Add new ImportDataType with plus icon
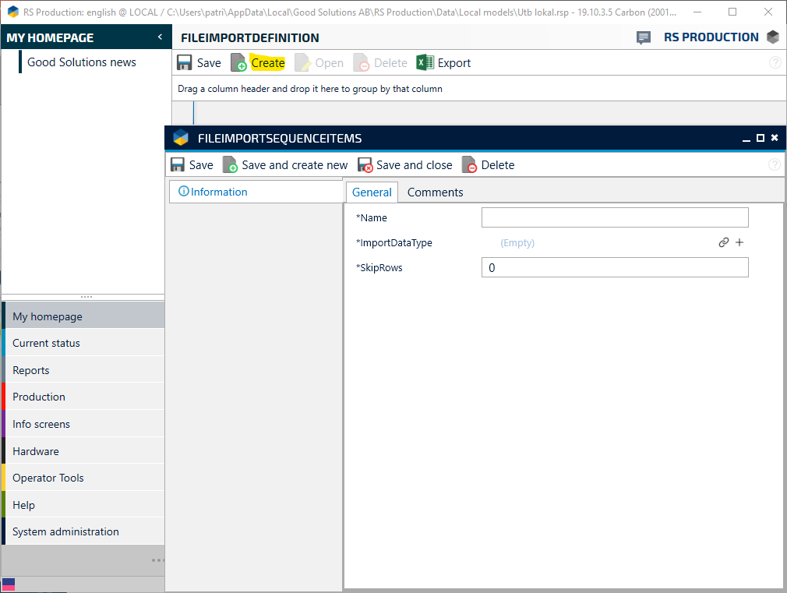 coord(739,242)
